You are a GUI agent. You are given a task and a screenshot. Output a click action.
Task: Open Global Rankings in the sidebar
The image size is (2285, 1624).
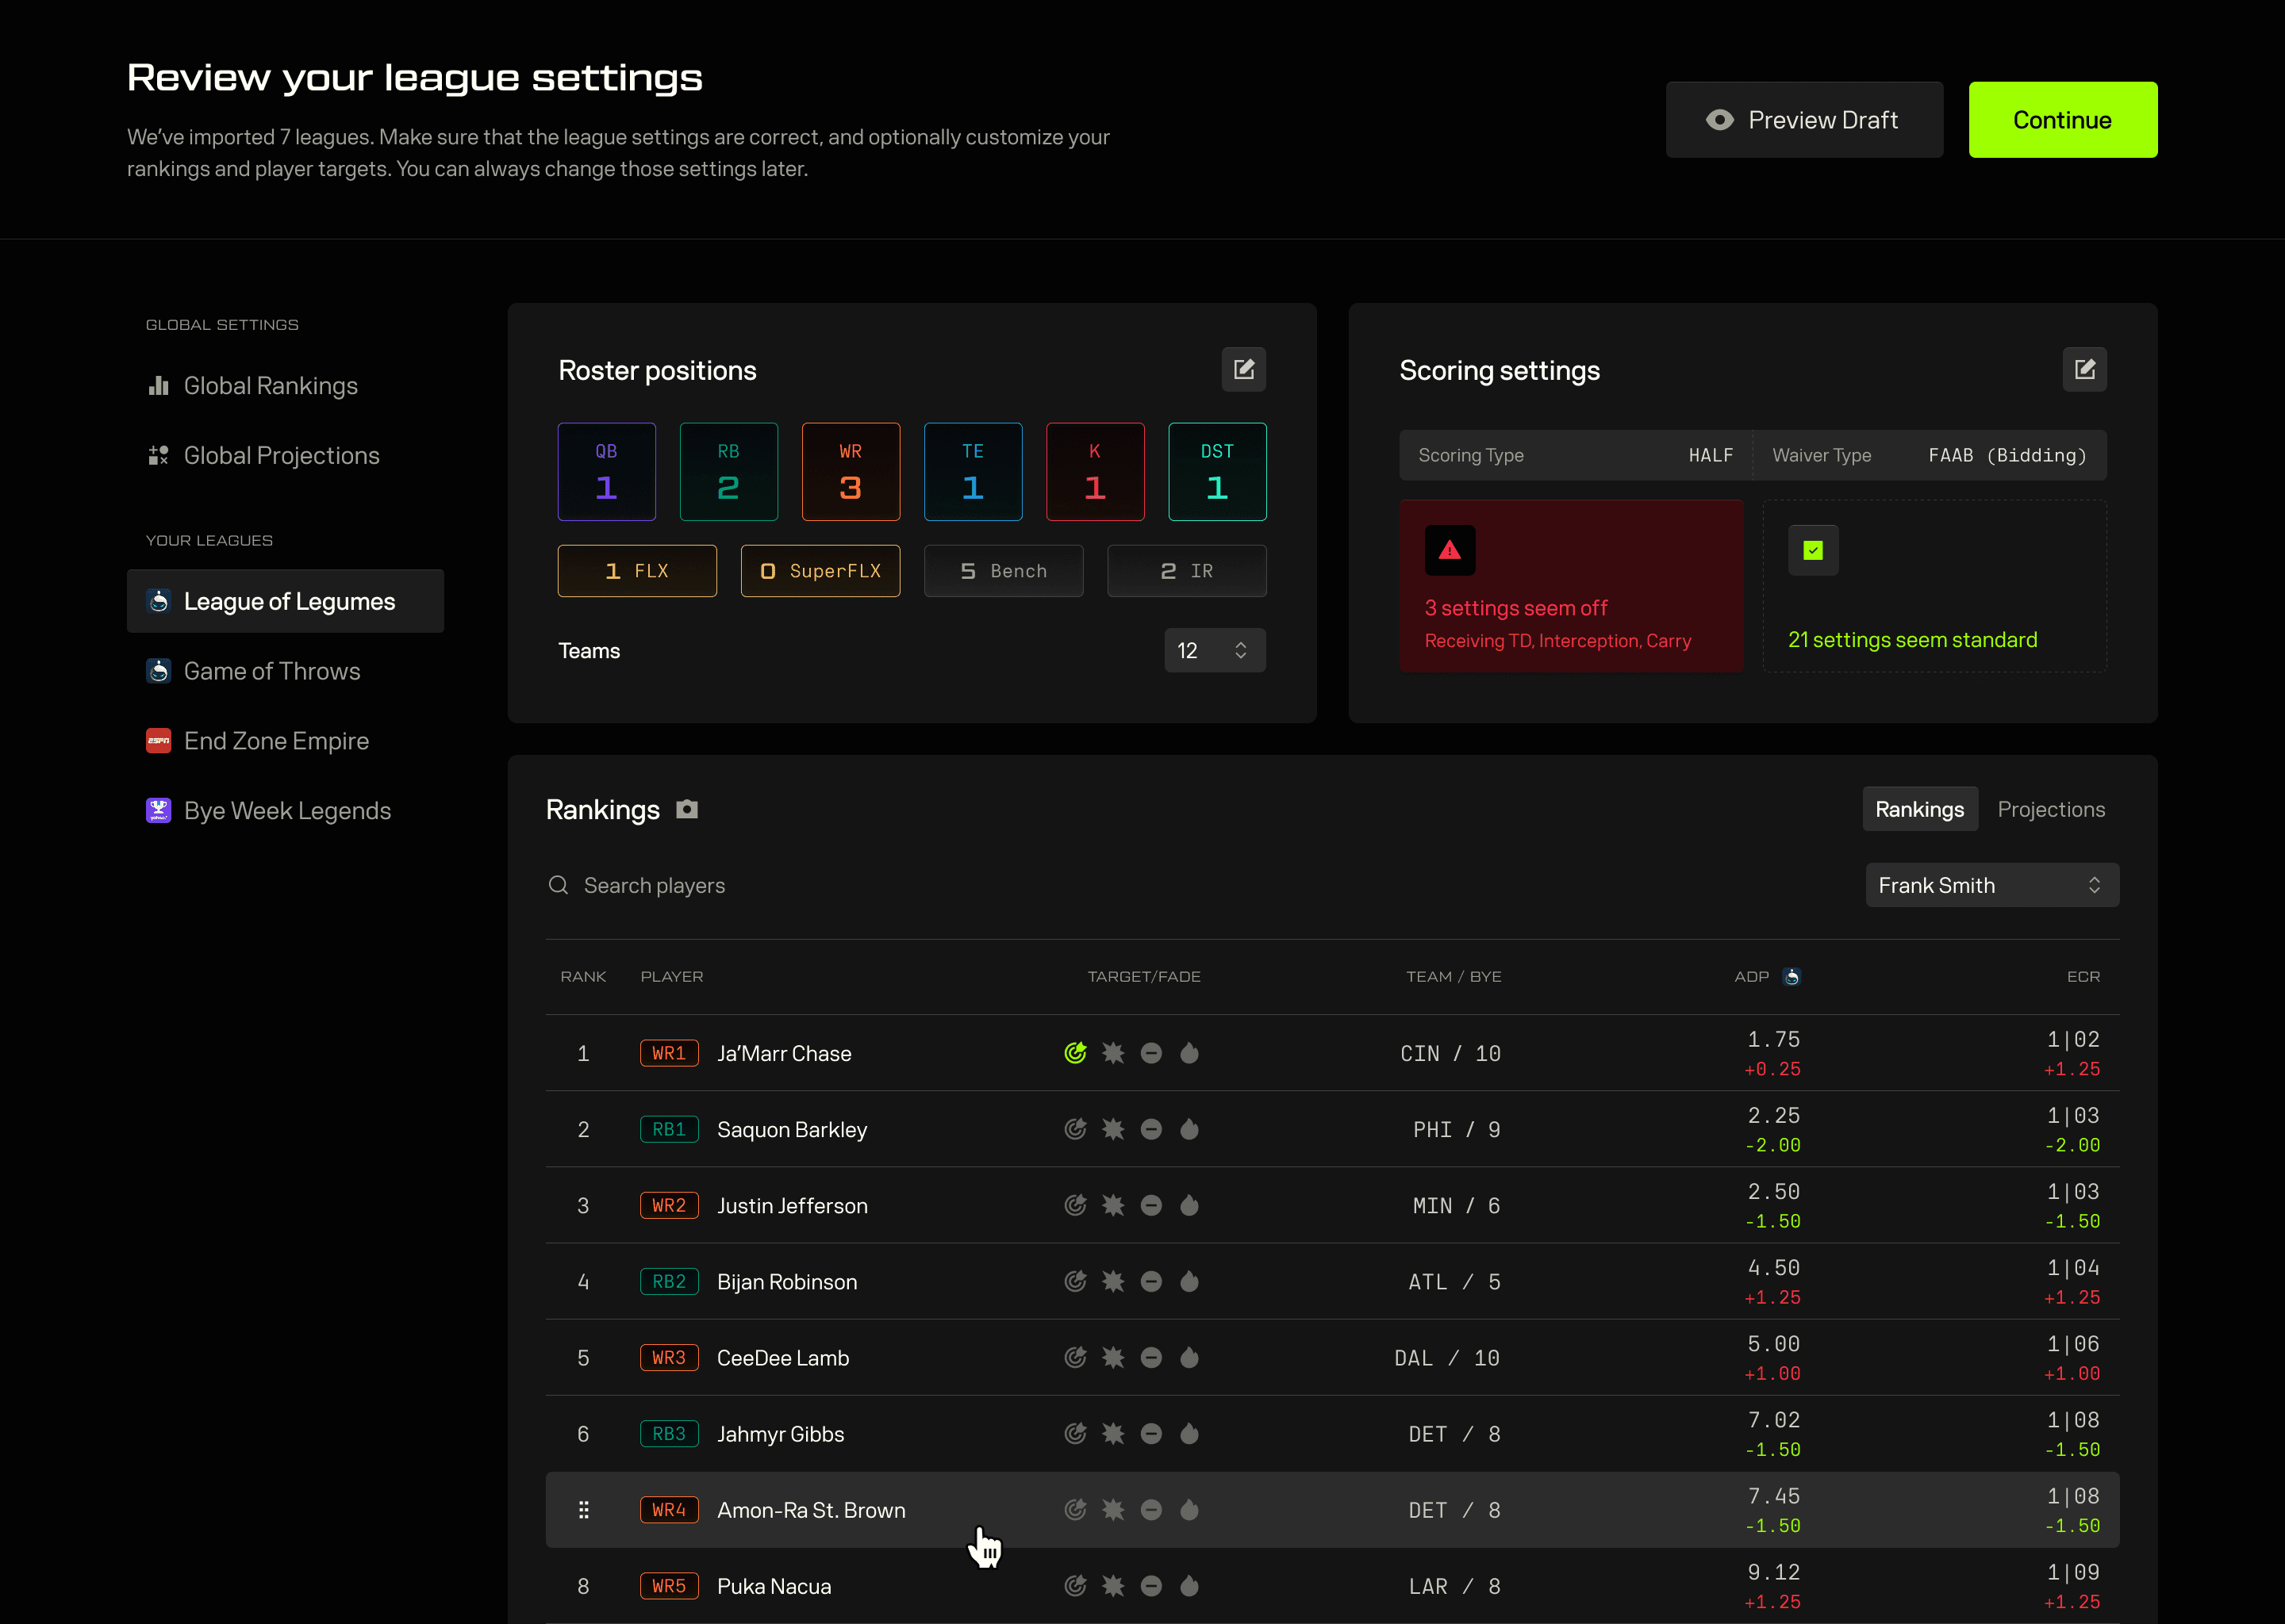click(x=270, y=386)
